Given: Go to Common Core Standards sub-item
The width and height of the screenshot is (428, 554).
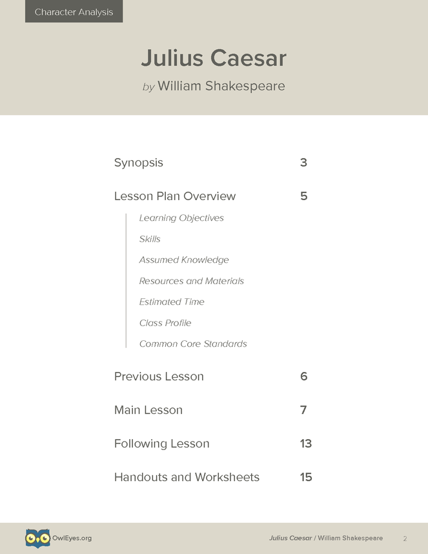Looking at the screenshot, I should coord(193,344).
